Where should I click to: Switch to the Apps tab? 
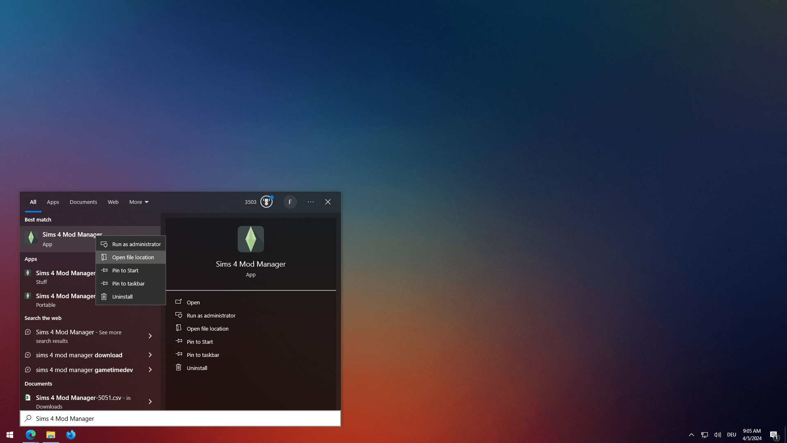pyautogui.click(x=53, y=202)
